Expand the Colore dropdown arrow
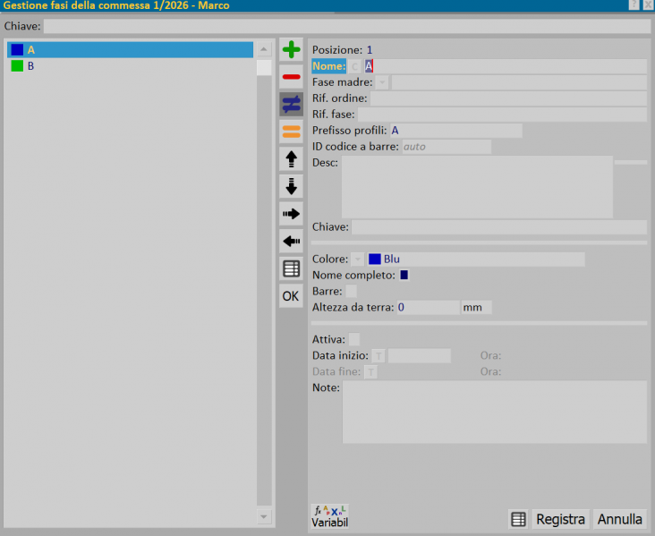 tap(358, 259)
